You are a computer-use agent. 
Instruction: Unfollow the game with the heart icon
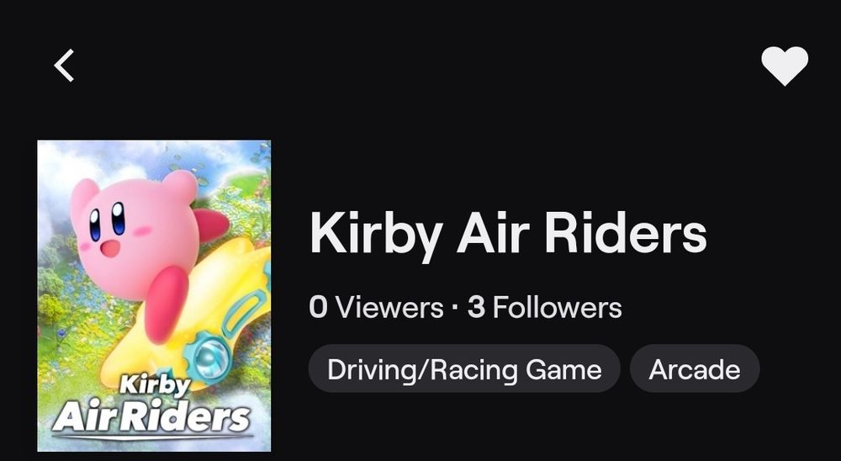pos(785,66)
